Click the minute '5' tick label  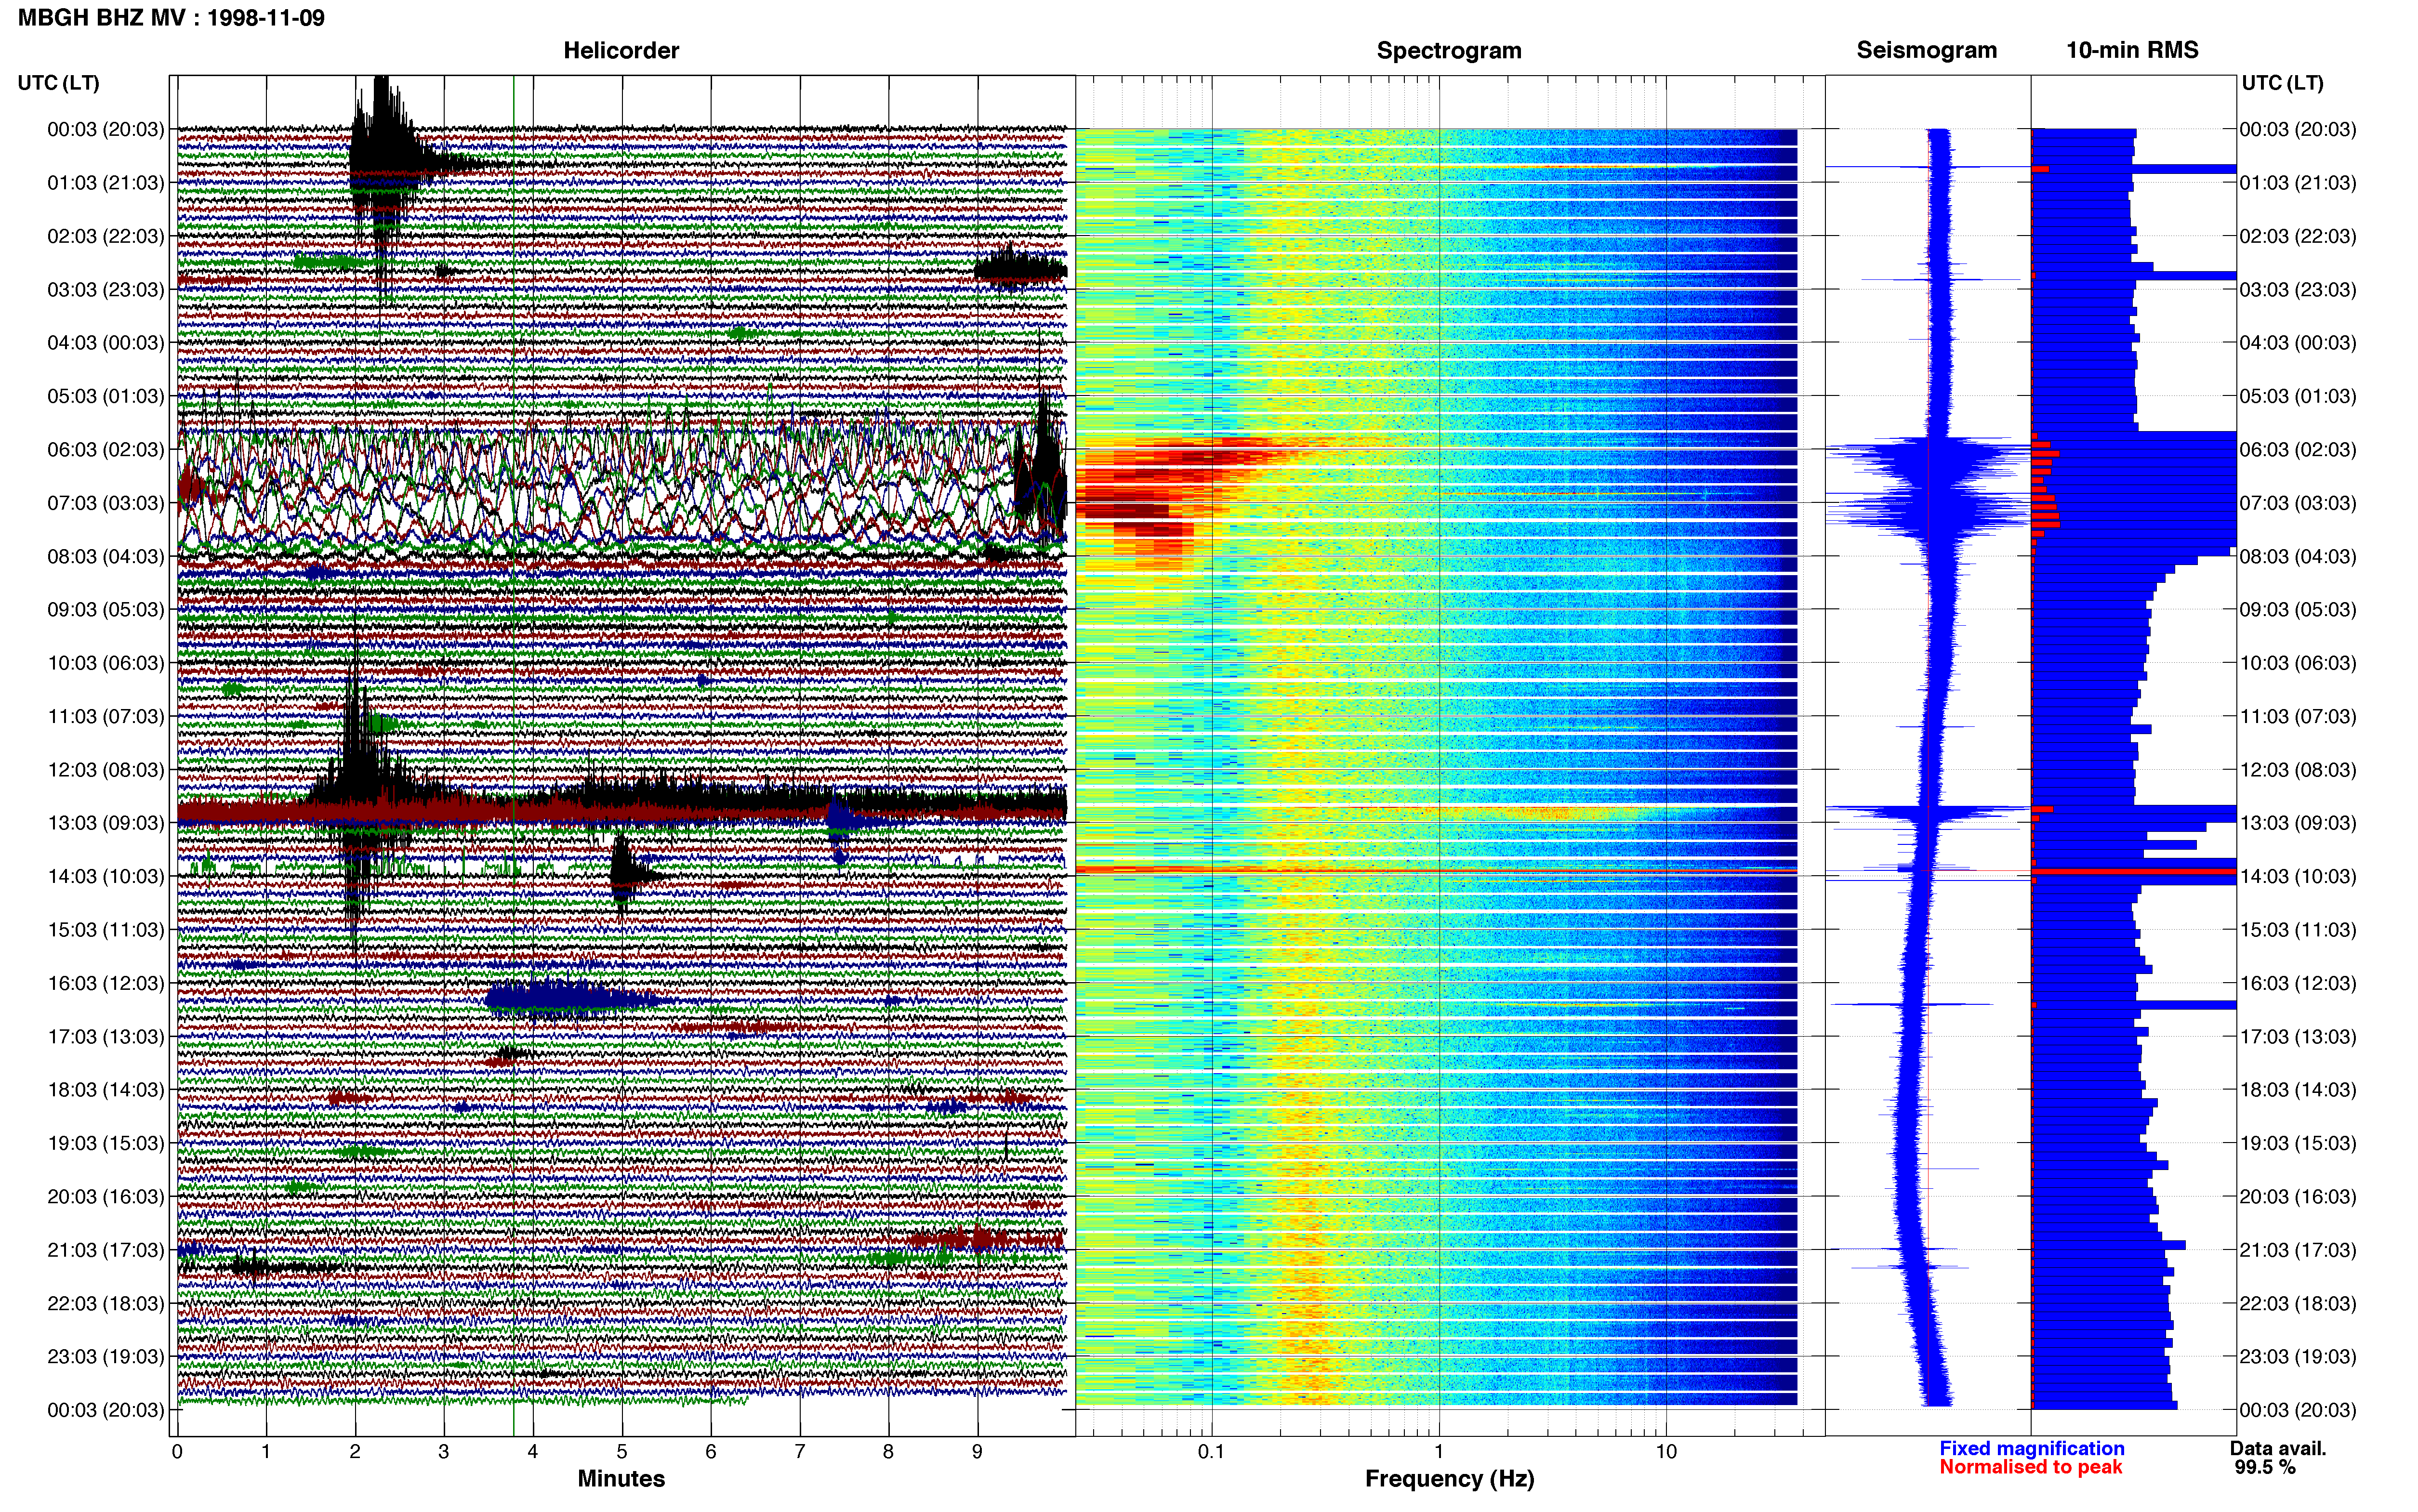(622, 1451)
